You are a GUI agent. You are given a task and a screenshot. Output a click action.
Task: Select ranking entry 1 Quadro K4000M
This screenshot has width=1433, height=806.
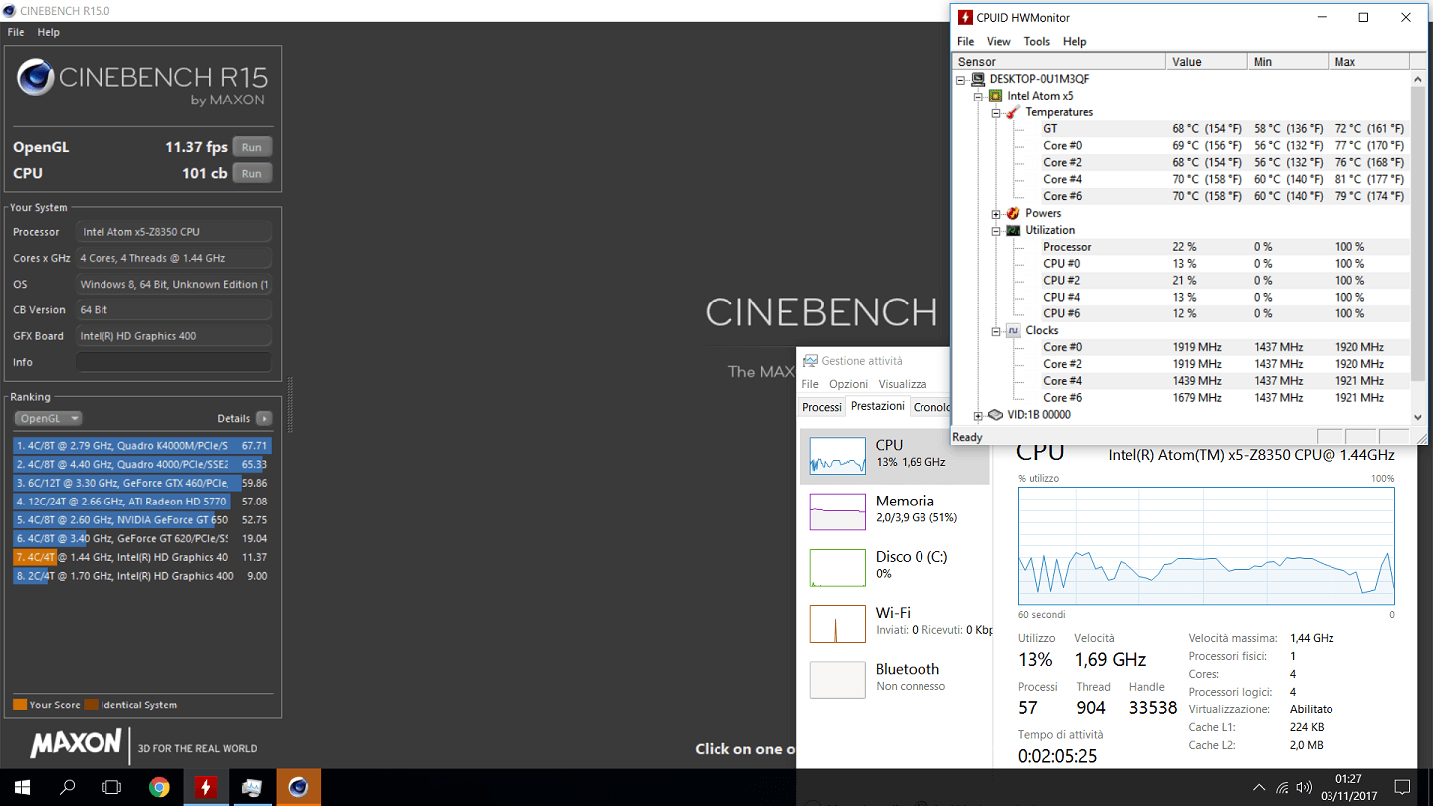click(141, 446)
